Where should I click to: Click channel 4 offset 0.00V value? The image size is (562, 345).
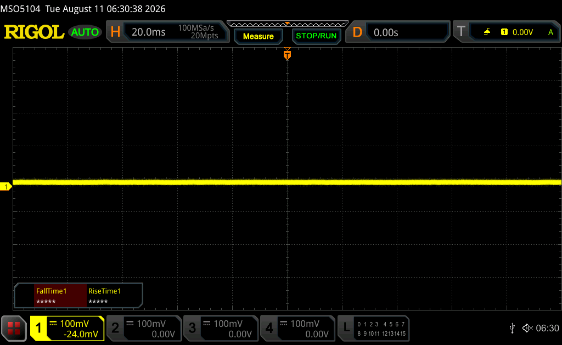[317, 334]
